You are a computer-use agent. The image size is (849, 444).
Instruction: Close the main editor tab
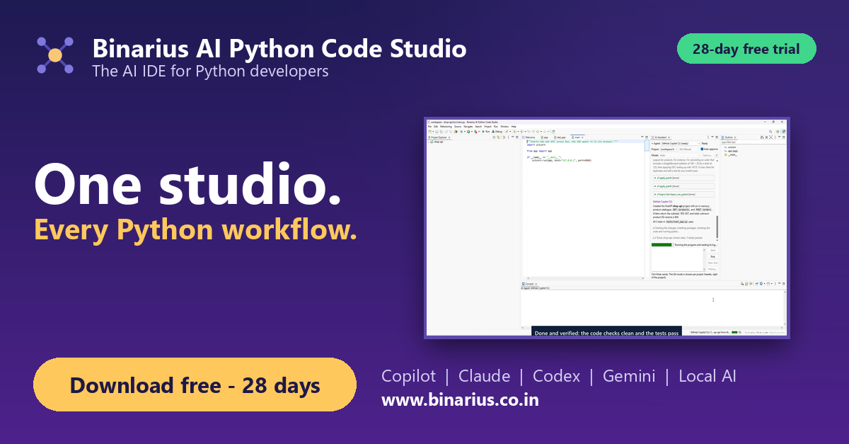point(582,137)
